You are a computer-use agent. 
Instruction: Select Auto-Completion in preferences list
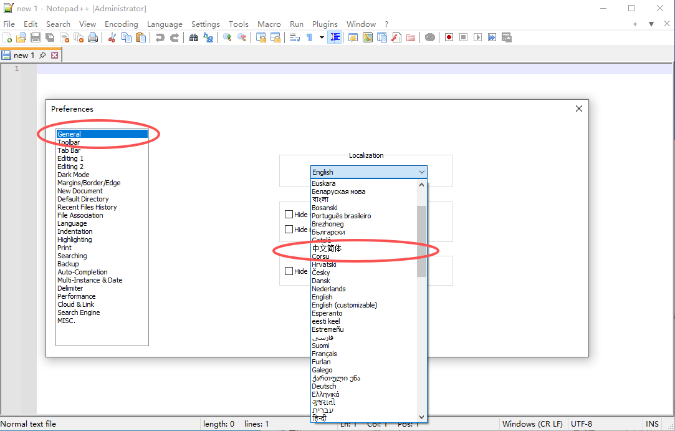coord(82,272)
